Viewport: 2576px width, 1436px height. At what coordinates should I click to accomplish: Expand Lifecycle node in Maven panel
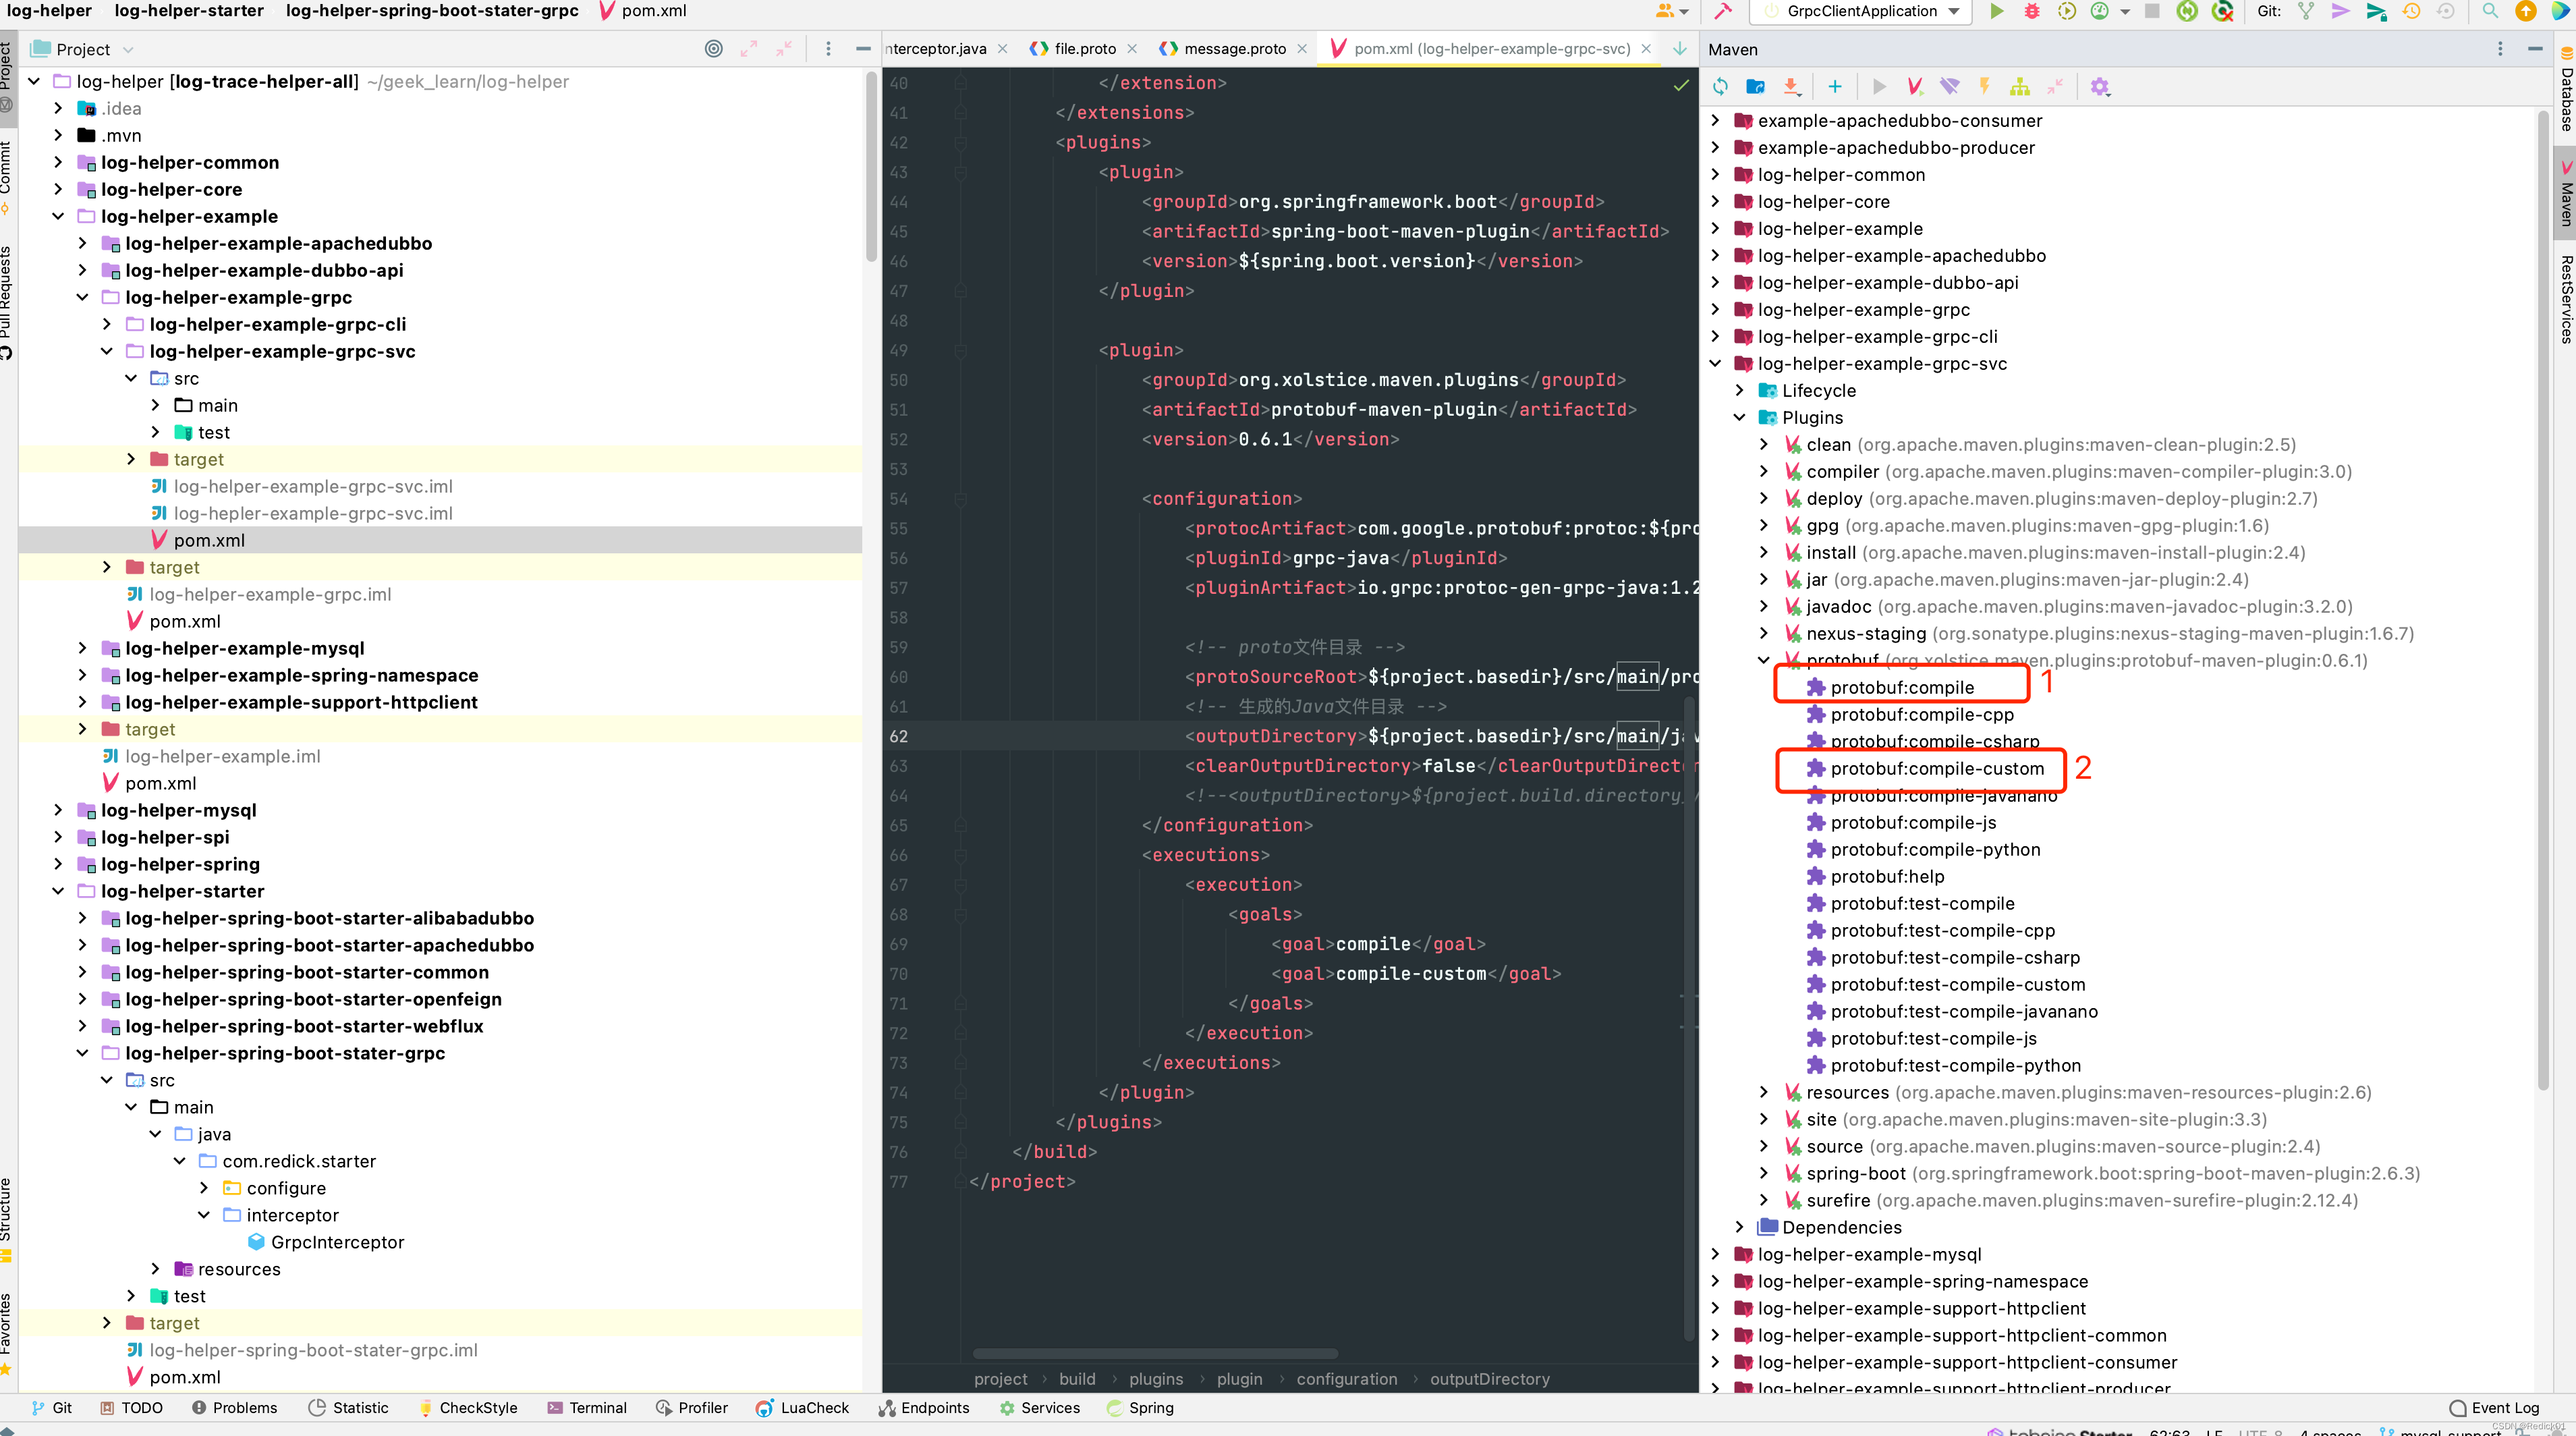(1740, 390)
